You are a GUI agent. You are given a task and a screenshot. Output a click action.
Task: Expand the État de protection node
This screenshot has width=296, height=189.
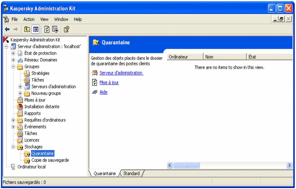[x=13, y=53]
